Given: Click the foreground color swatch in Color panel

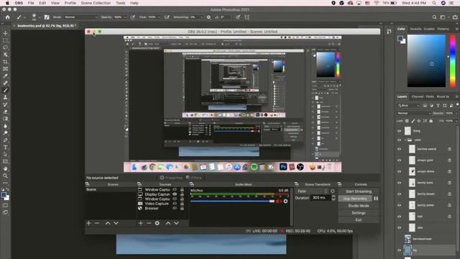Looking at the screenshot, I should 400,38.
